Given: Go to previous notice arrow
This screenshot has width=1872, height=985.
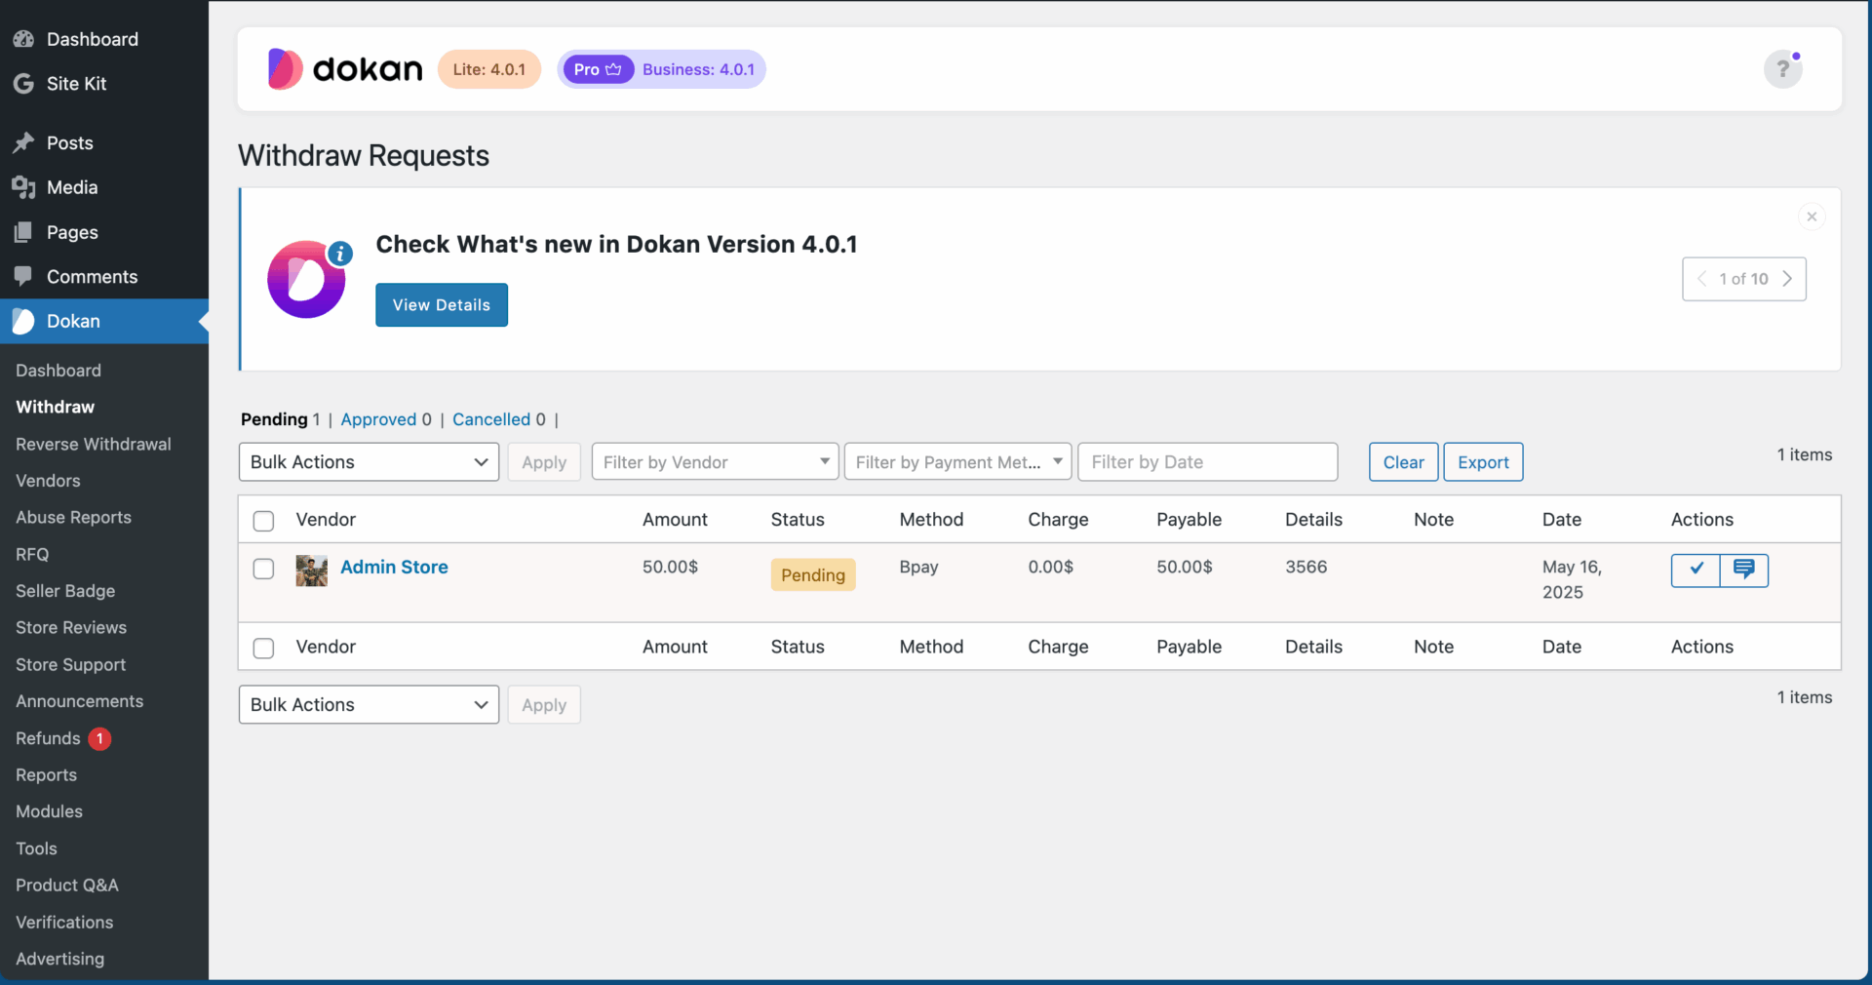Looking at the screenshot, I should pyautogui.click(x=1701, y=279).
